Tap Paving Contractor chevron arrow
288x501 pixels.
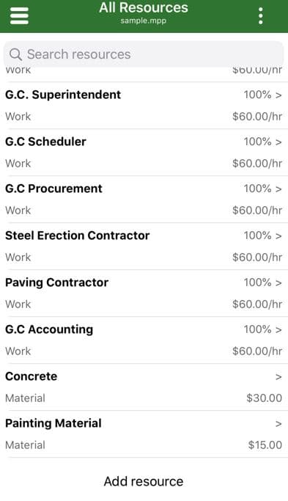(278, 283)
